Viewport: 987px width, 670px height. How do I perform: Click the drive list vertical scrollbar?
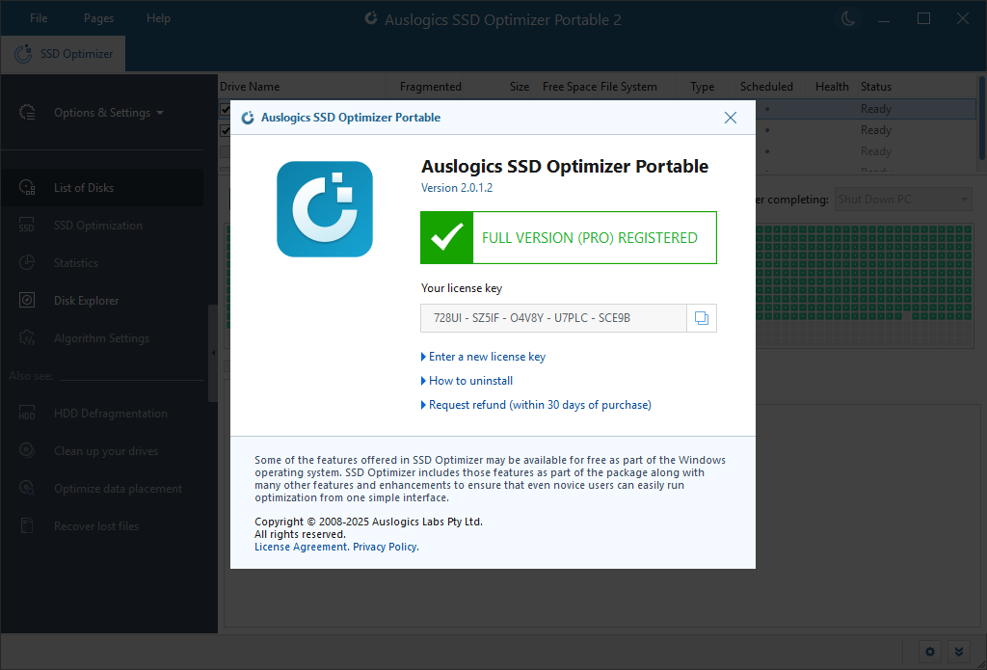tap(981, 120)
